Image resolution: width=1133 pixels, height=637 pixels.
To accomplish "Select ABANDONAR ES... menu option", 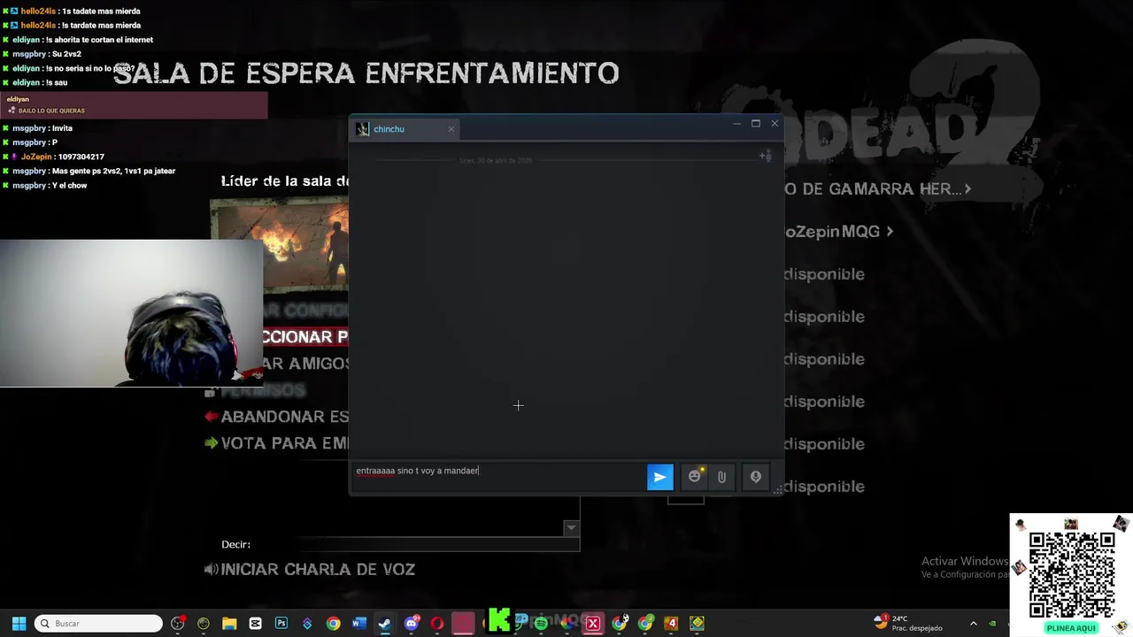I will [x=276, y=417].
